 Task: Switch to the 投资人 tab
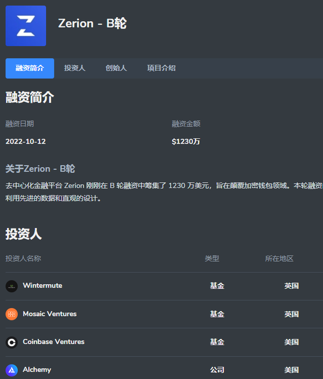75,68
